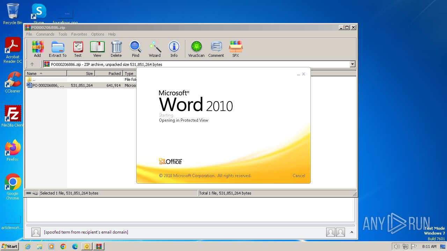Open the Acrobat Reader DC desktop shortcut
Viewport: 447px width, 251px height.
pyautogui.click(x=13, y=50)
